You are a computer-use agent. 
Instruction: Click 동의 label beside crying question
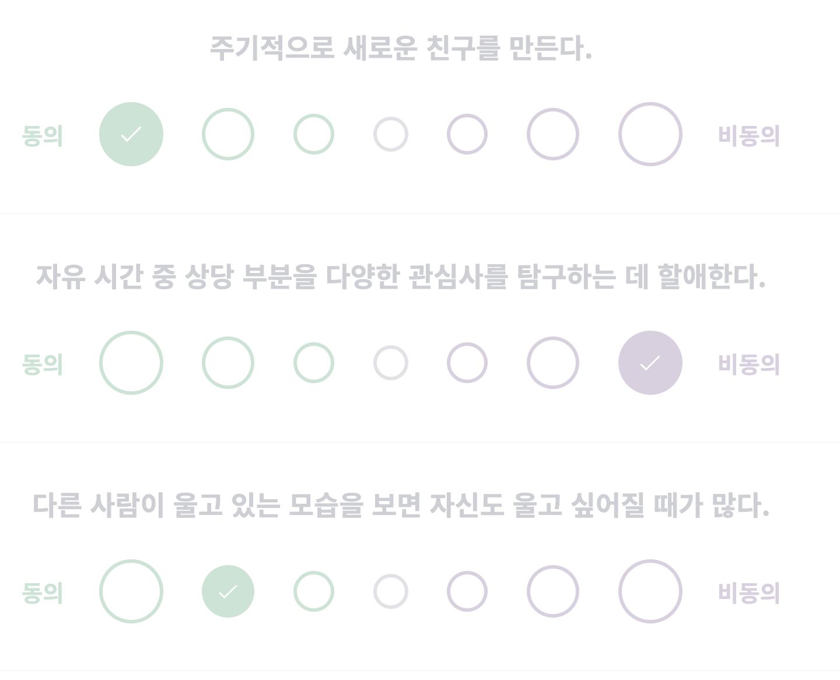(x=43, y=594)
